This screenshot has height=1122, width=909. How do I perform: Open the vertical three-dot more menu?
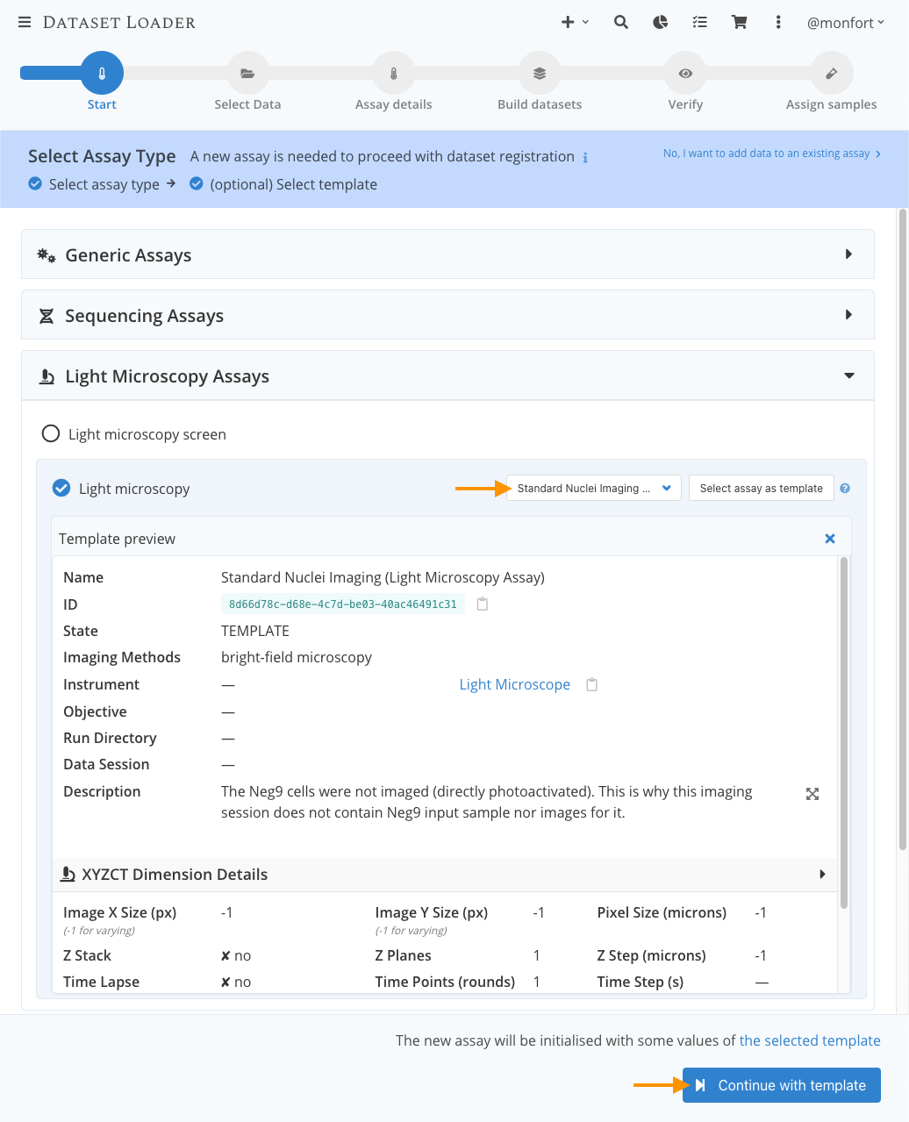coord(778,22)
